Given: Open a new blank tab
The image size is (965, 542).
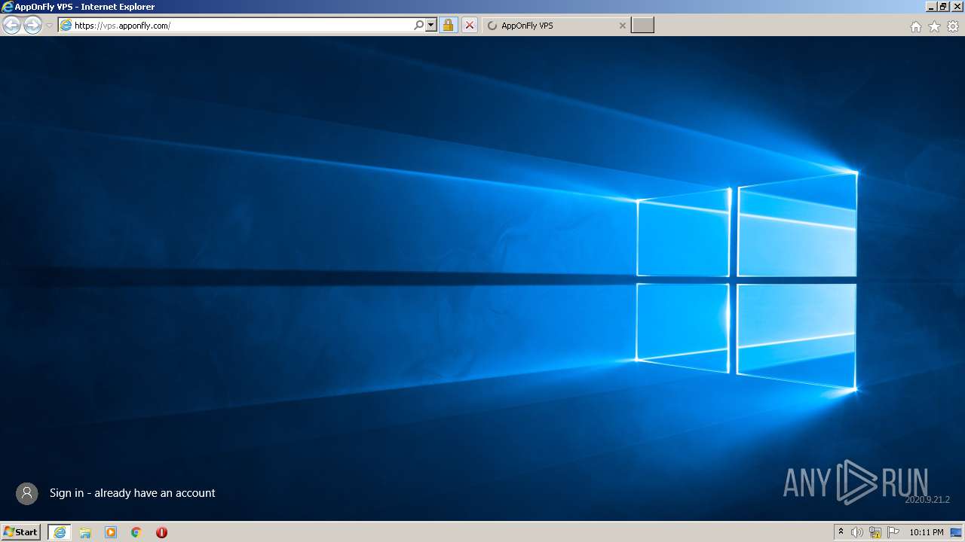Looking at the screenshot, I should pyautogui.click(x=642, y=26).
